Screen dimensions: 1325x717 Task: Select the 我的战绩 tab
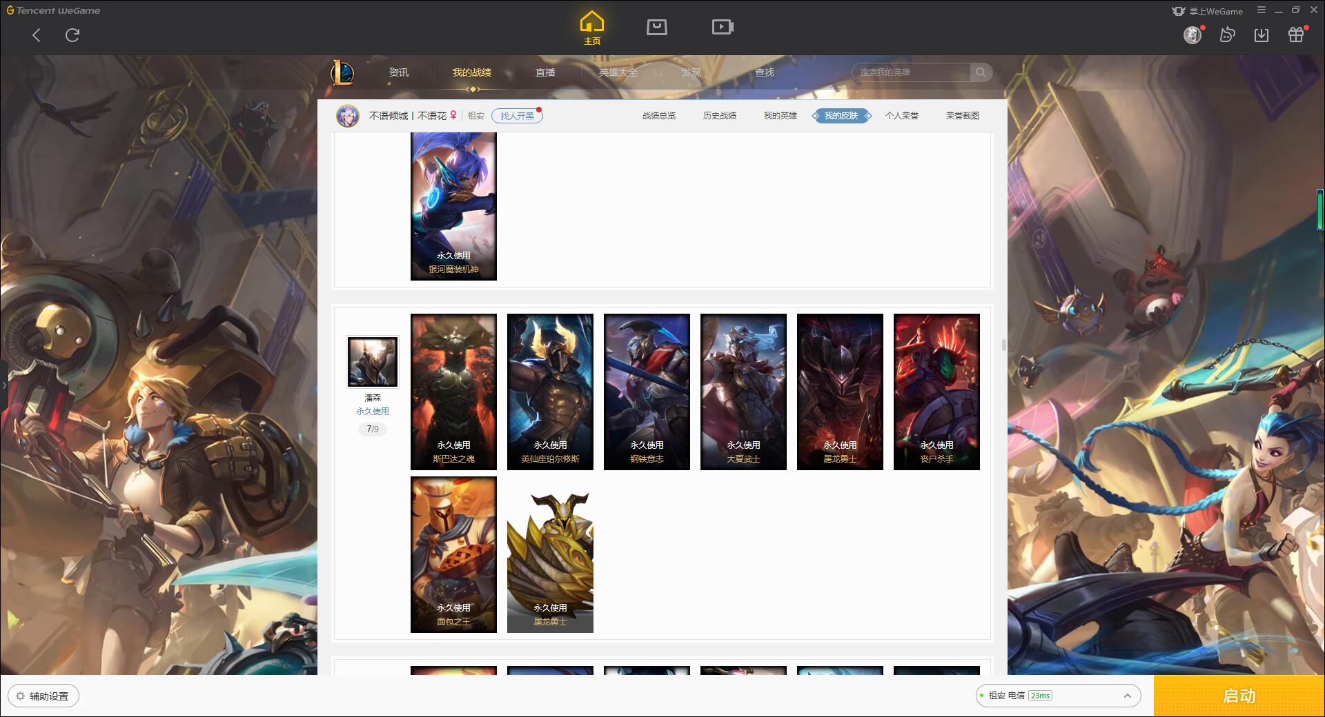(472, 72)
